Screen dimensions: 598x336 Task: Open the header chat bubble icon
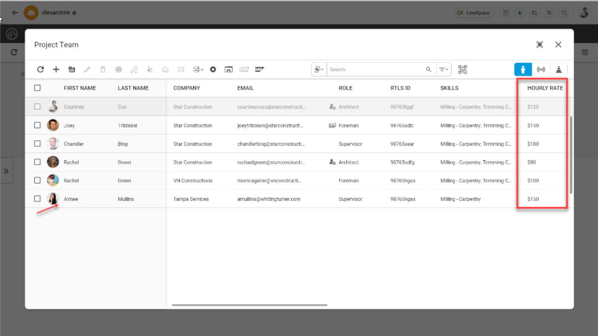click(564, 13)
